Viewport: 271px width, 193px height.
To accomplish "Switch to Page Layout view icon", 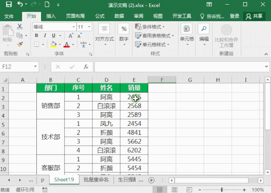I will [174, 190].
